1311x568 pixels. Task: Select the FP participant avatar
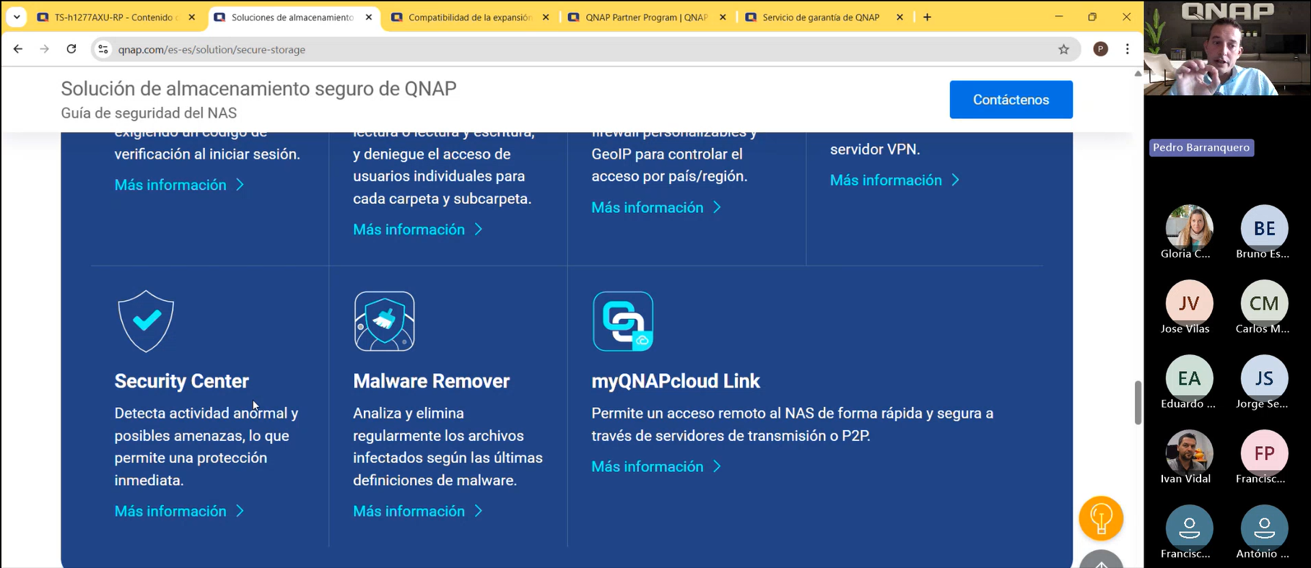coord(1264,453)
